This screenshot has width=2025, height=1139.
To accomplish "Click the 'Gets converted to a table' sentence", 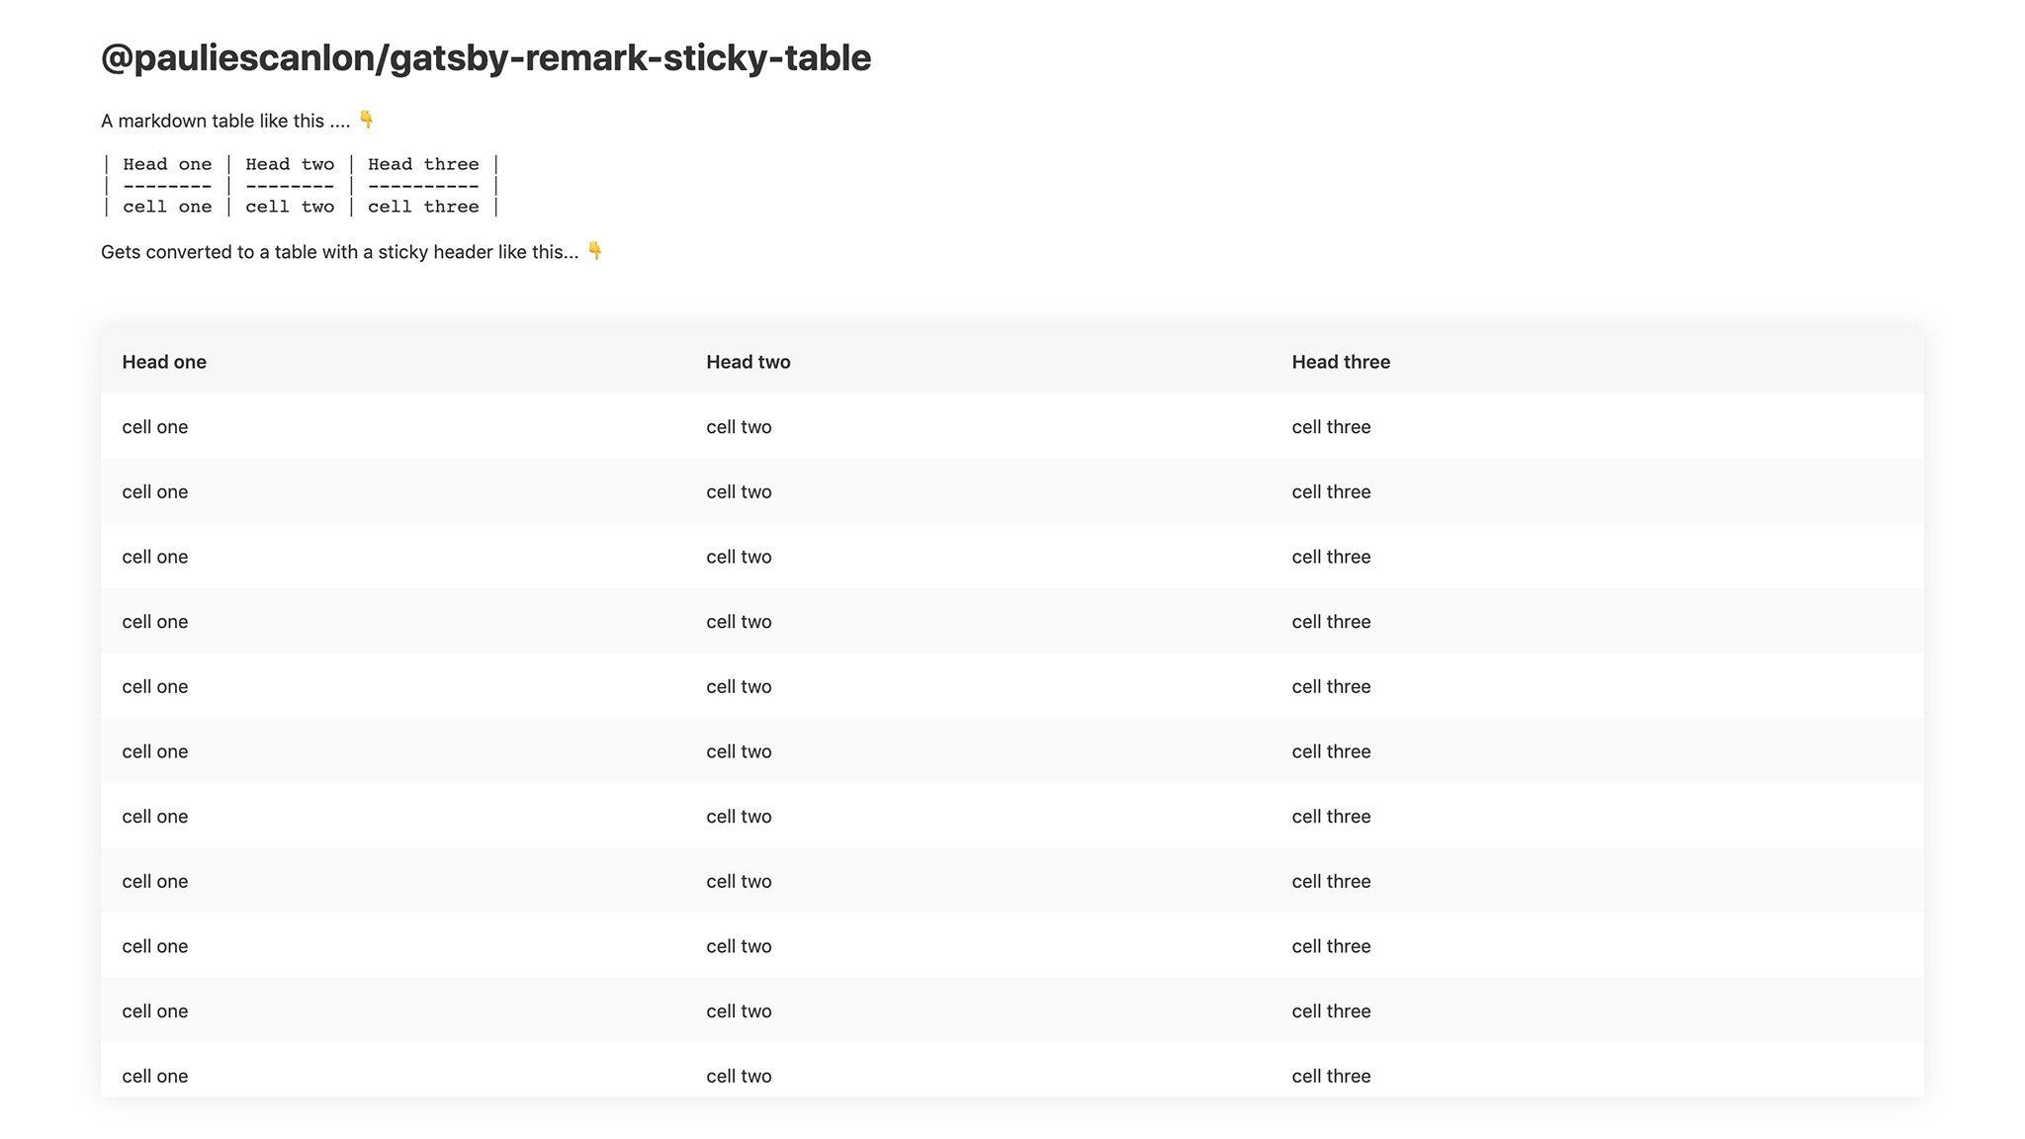I will [x=352, y=252].
